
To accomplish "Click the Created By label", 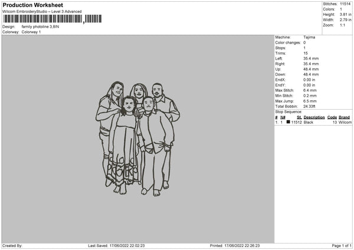I will point(12,246).
